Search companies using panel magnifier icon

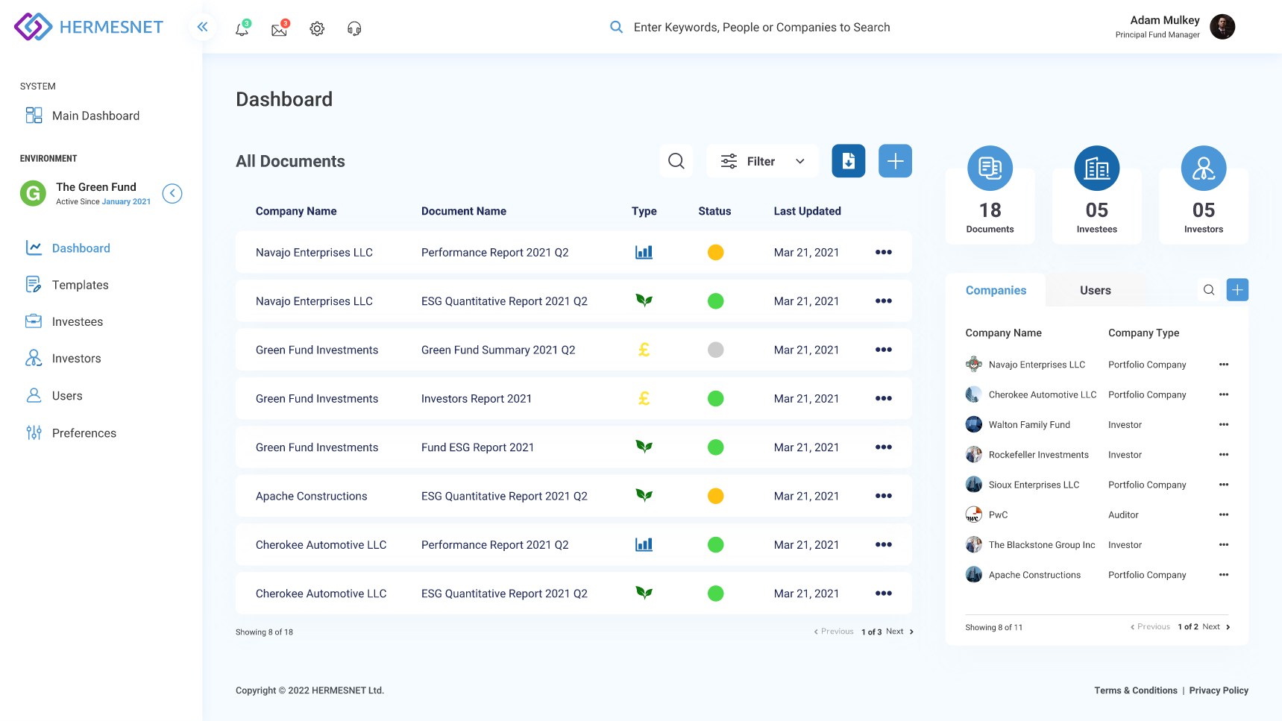coord(1209,290)
